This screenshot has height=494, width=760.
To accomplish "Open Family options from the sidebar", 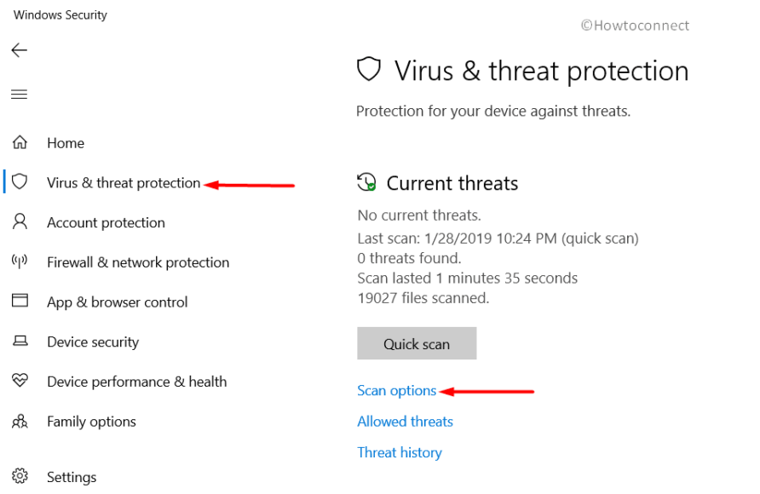I will tap(91, 421).
